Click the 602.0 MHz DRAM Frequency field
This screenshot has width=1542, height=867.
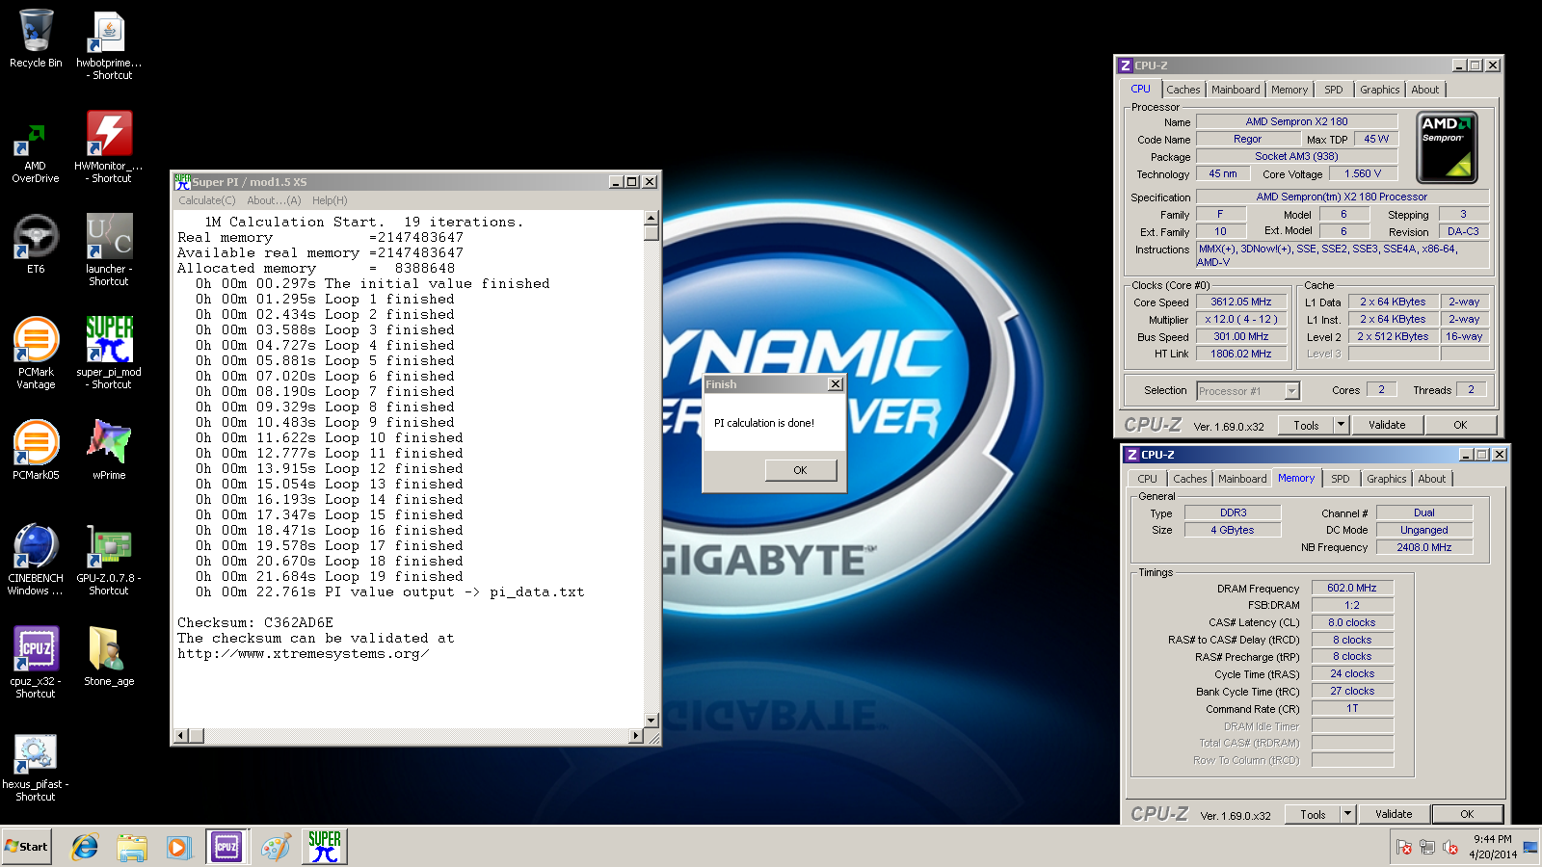[1352, 588]
